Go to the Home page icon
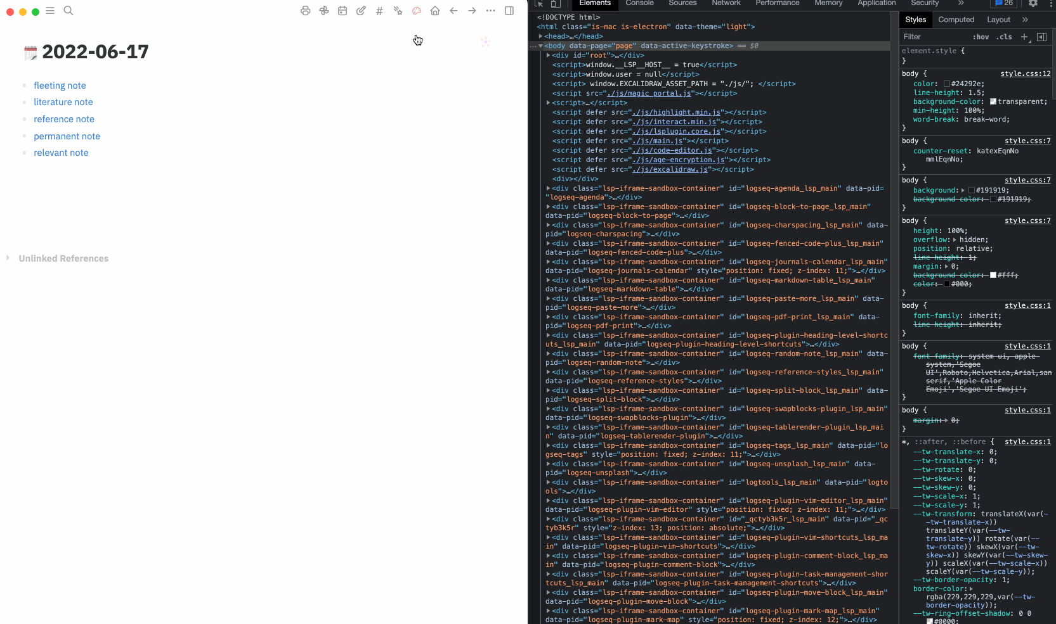The image size is (1056, 624). tap(435, 11)
